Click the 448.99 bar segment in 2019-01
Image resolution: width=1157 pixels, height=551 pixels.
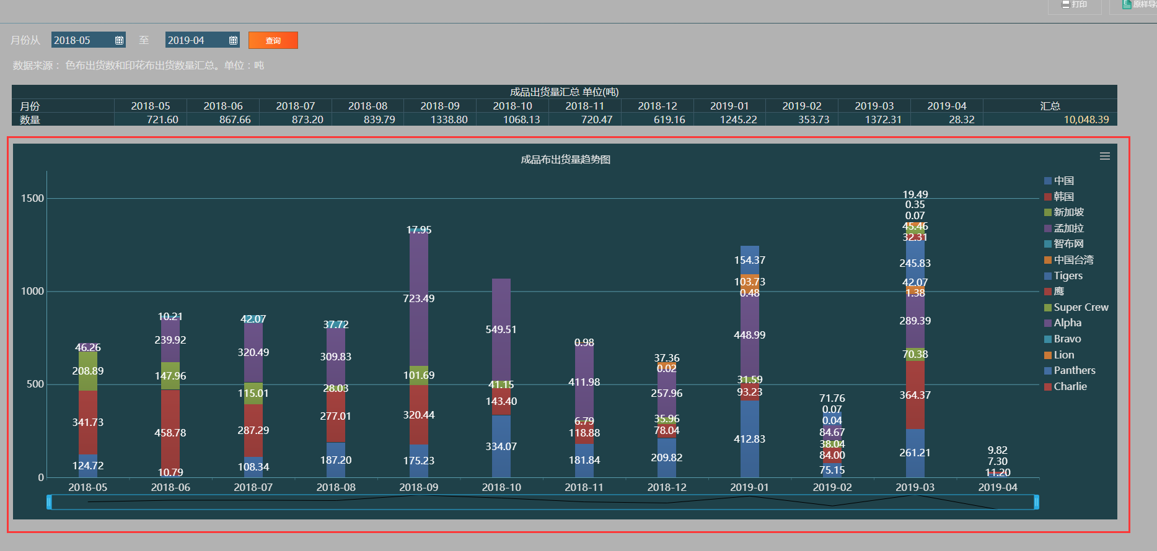(x=750, y=335)
